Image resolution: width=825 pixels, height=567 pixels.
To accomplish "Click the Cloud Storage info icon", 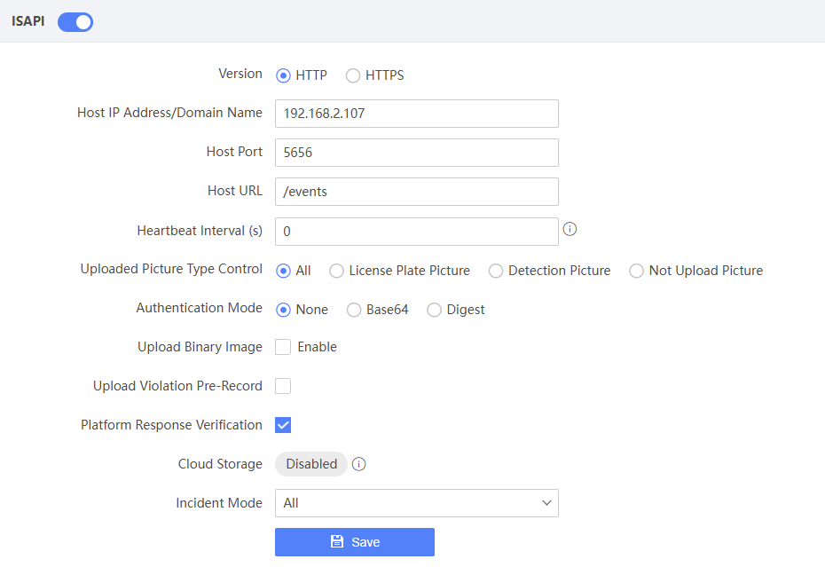I will click(x=359, y=464).
